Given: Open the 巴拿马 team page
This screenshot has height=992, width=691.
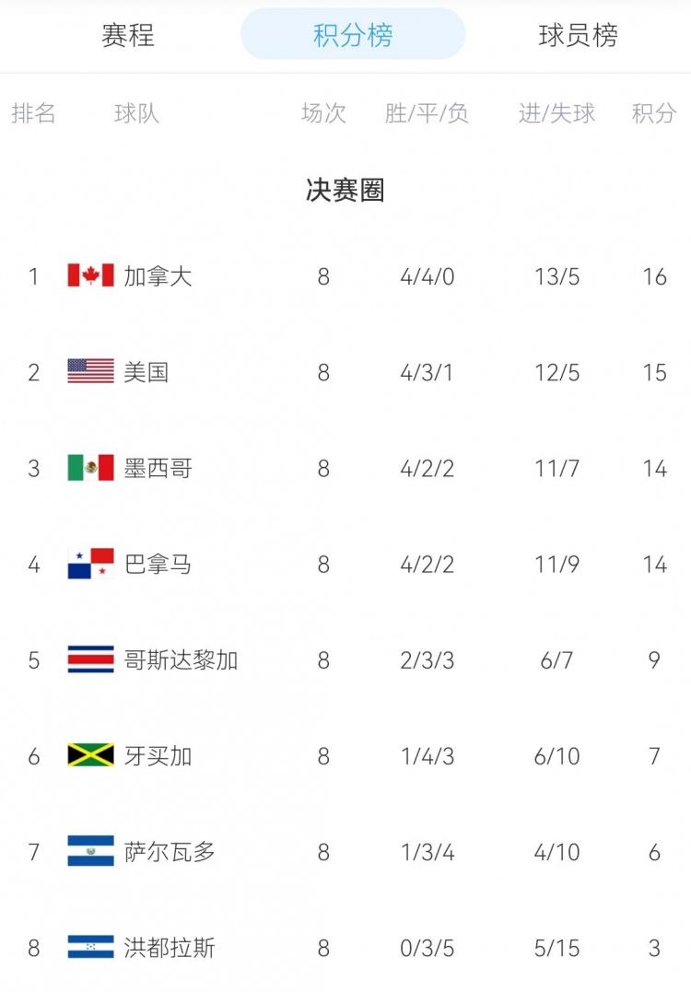Looking at the screenshot, I should 158,564.
